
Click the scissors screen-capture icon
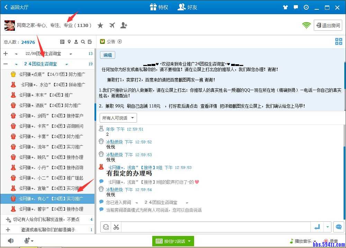(x=116, y=227)
